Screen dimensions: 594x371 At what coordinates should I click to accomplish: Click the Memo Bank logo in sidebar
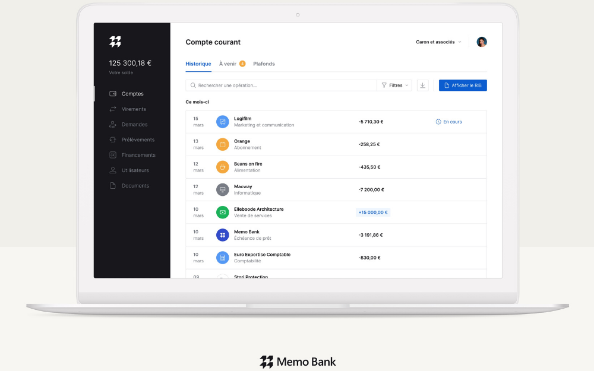point(115,42)
